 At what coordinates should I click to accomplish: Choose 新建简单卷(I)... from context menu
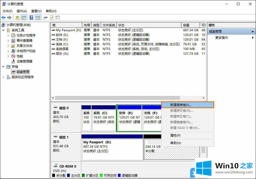(x=180, y=105)
